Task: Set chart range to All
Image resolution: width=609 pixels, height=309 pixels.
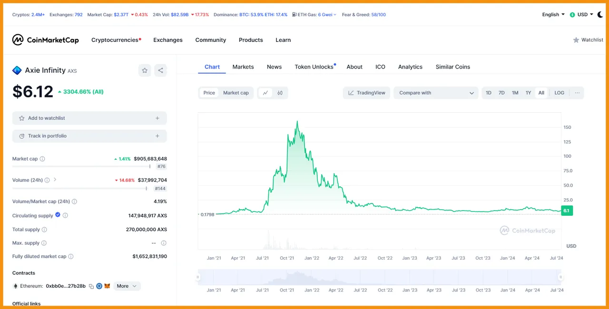Action: point(541,93)
